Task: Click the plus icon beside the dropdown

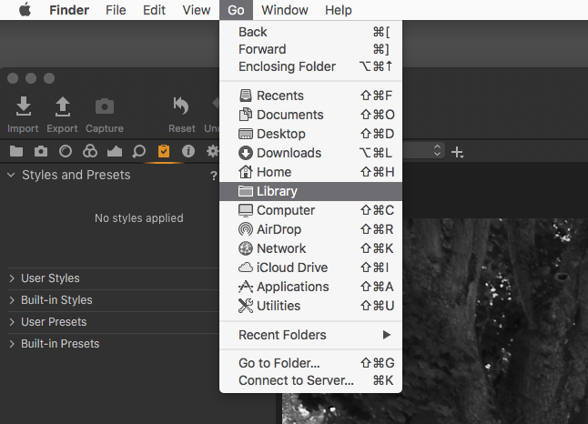Action: [x=458, y=151]
